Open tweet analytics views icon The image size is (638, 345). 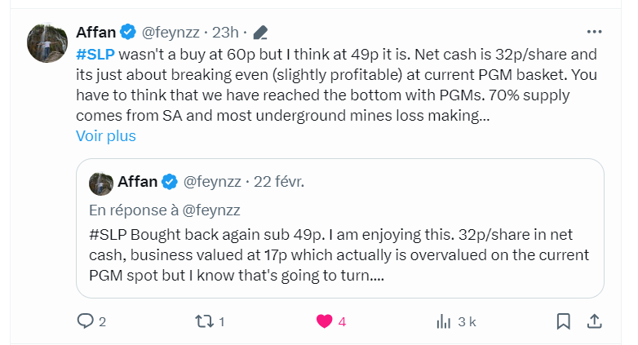[445, 321]
